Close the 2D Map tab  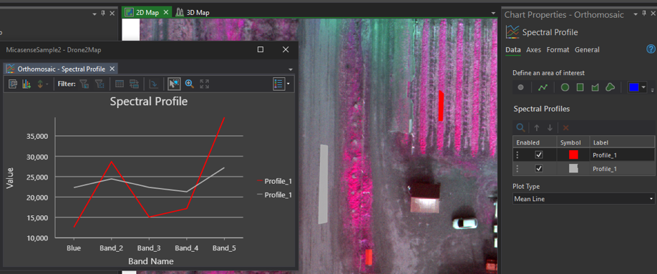[165, 13]
